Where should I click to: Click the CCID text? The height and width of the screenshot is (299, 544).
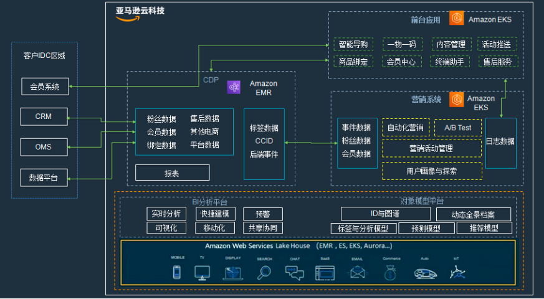click(264, 141)
